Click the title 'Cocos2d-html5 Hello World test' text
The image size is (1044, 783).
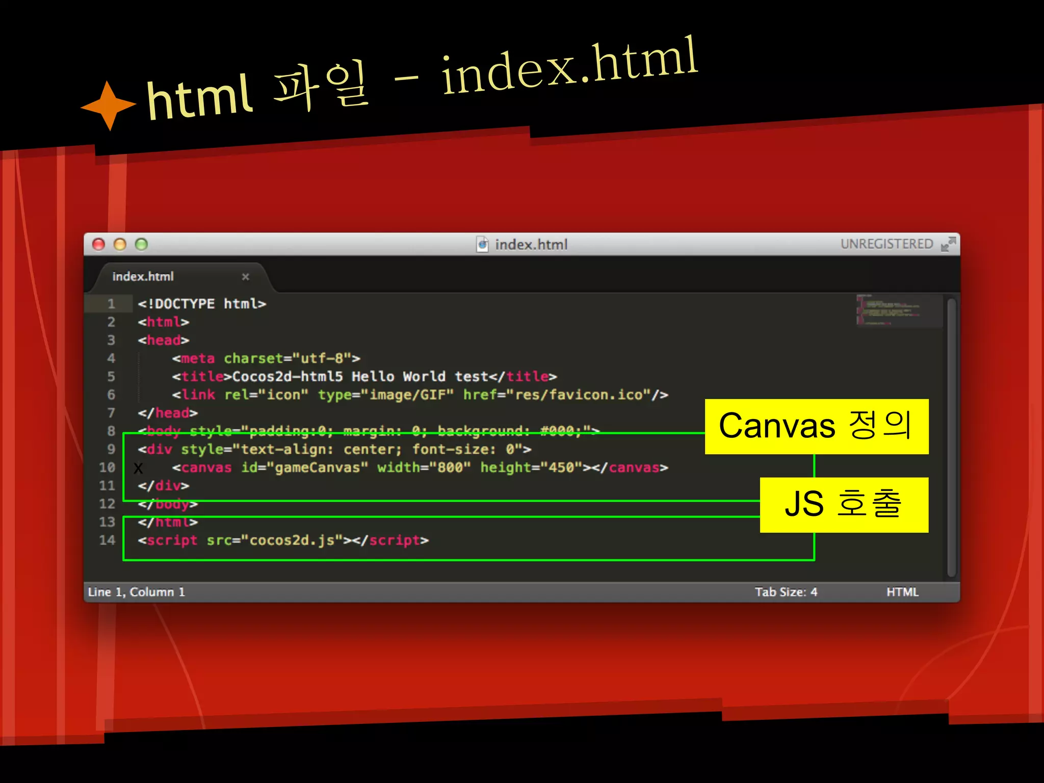click(360, 377)
